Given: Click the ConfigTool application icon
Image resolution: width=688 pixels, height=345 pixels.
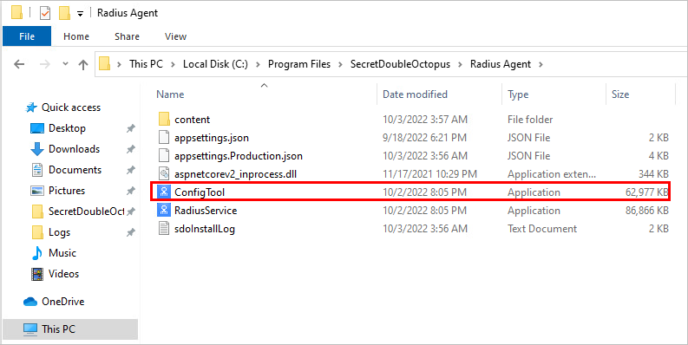Looking at the screenshot, I should (x=164, y=192).
